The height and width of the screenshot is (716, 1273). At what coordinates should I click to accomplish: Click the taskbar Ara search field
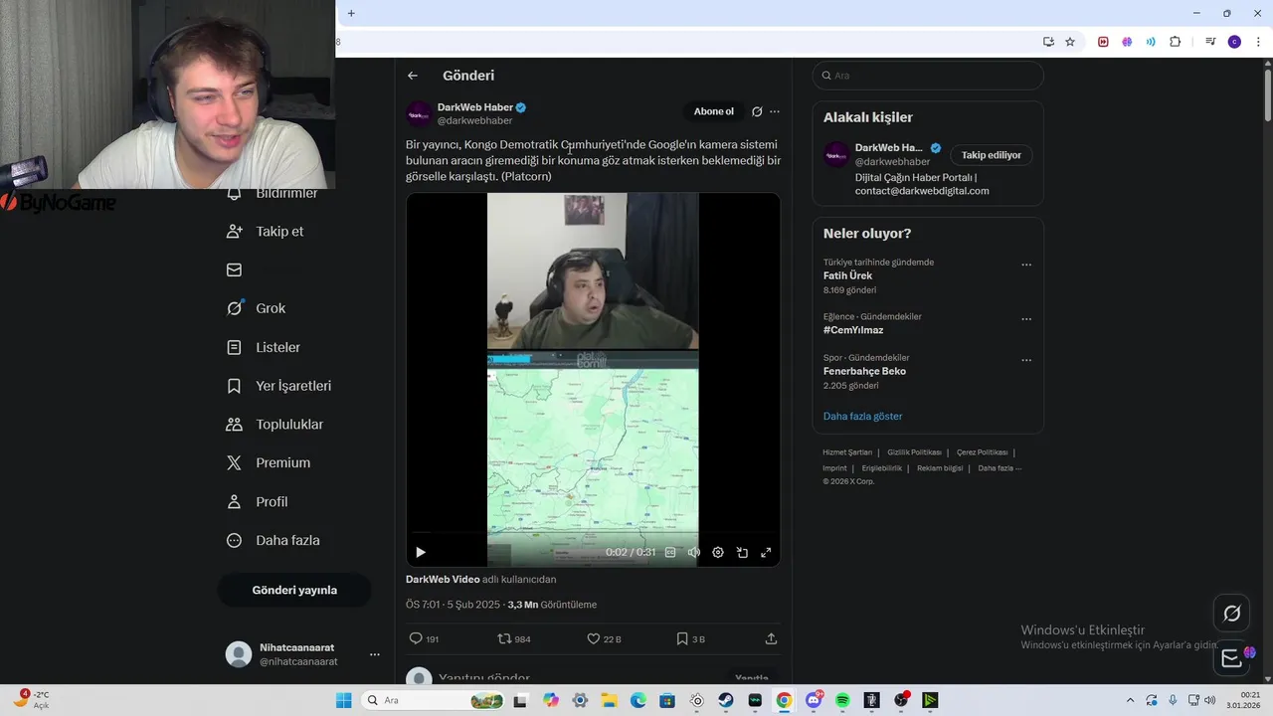tap(433, 700)
